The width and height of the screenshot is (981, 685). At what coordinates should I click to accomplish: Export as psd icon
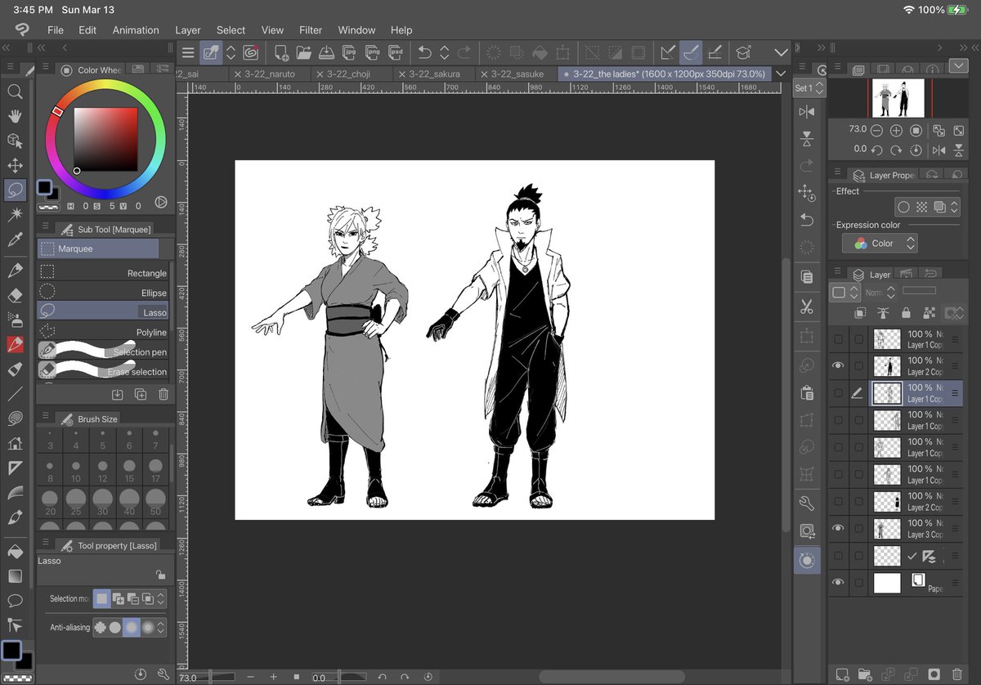(396, 52)
